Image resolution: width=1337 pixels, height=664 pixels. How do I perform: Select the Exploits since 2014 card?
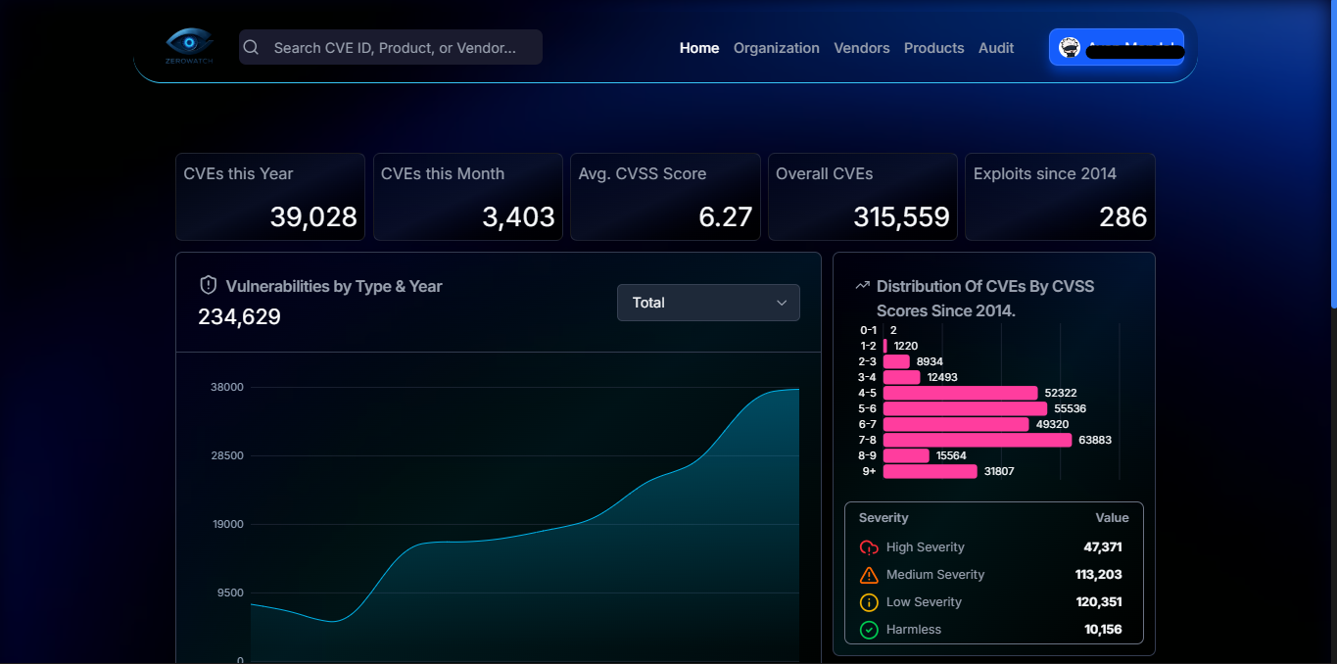1060,196
